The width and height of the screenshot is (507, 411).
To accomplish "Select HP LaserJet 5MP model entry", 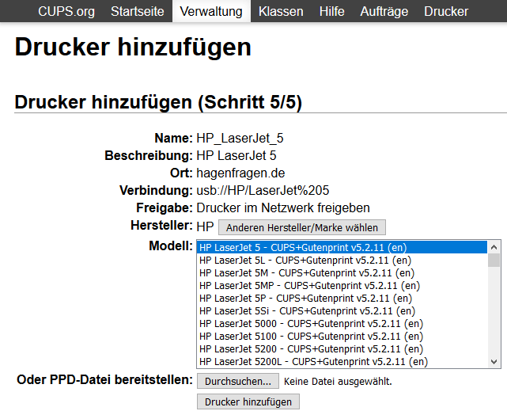I will click(x=342, y=285).
